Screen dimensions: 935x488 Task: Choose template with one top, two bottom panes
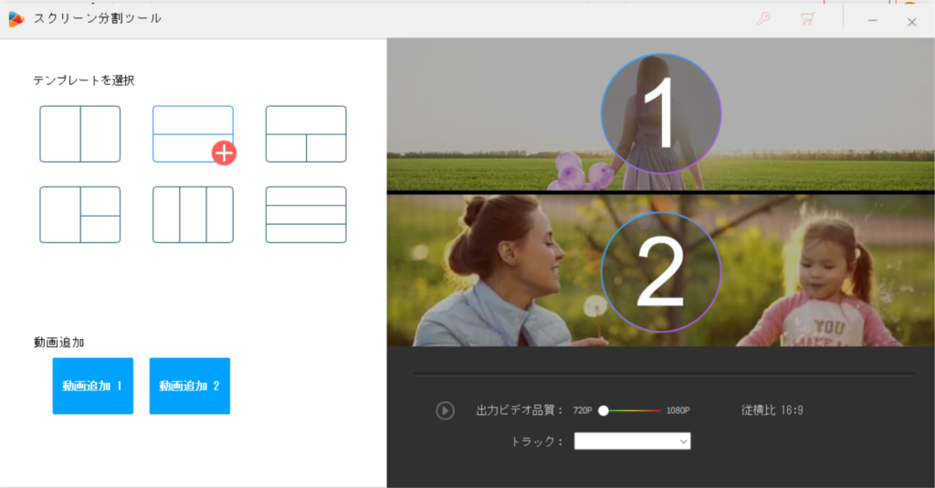(306, 134)
